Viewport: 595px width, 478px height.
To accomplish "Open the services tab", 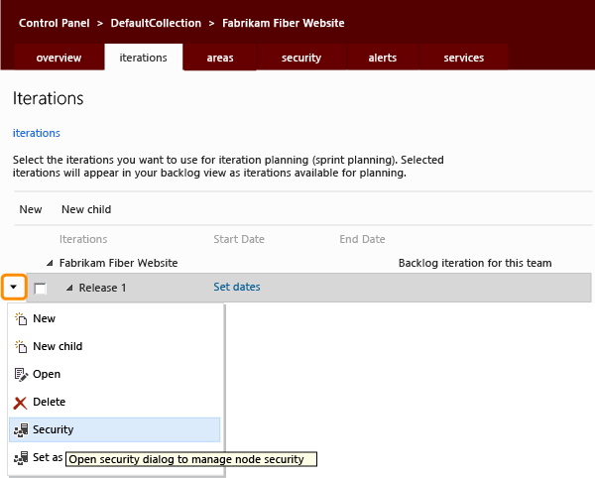I will click(464, 58).
